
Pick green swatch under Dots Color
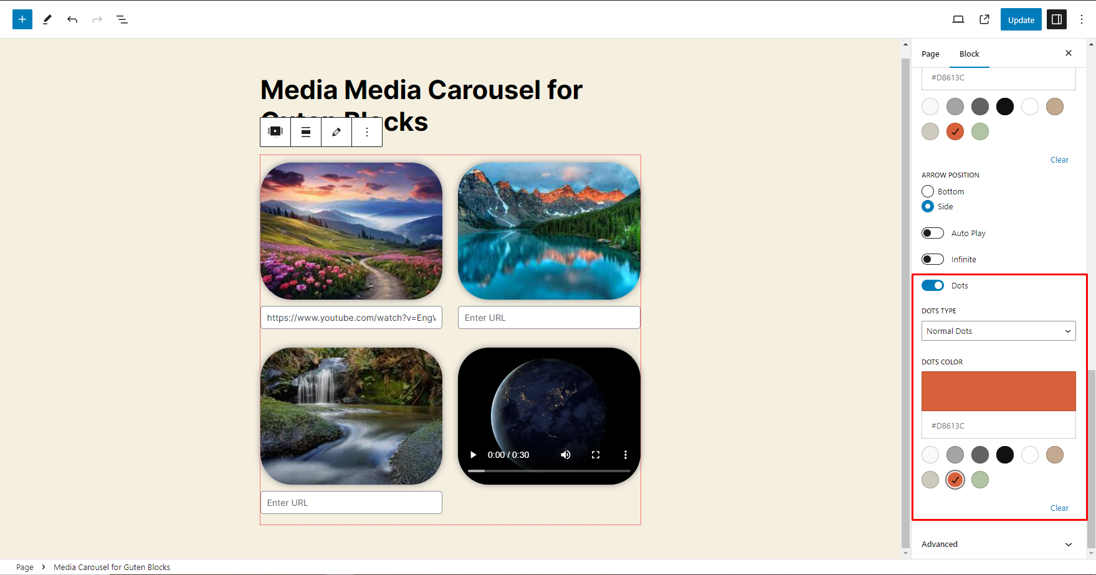coord(980,480)
